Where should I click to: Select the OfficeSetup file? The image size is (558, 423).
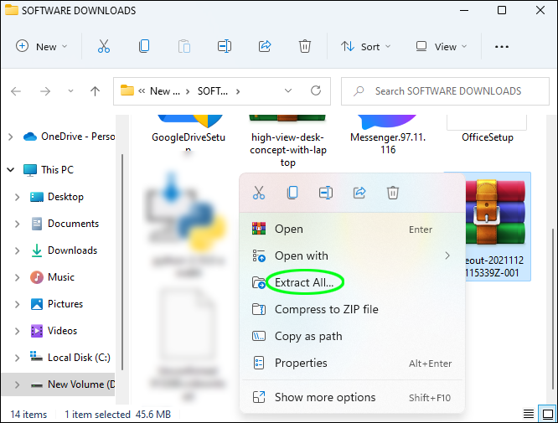click(487, 129)
